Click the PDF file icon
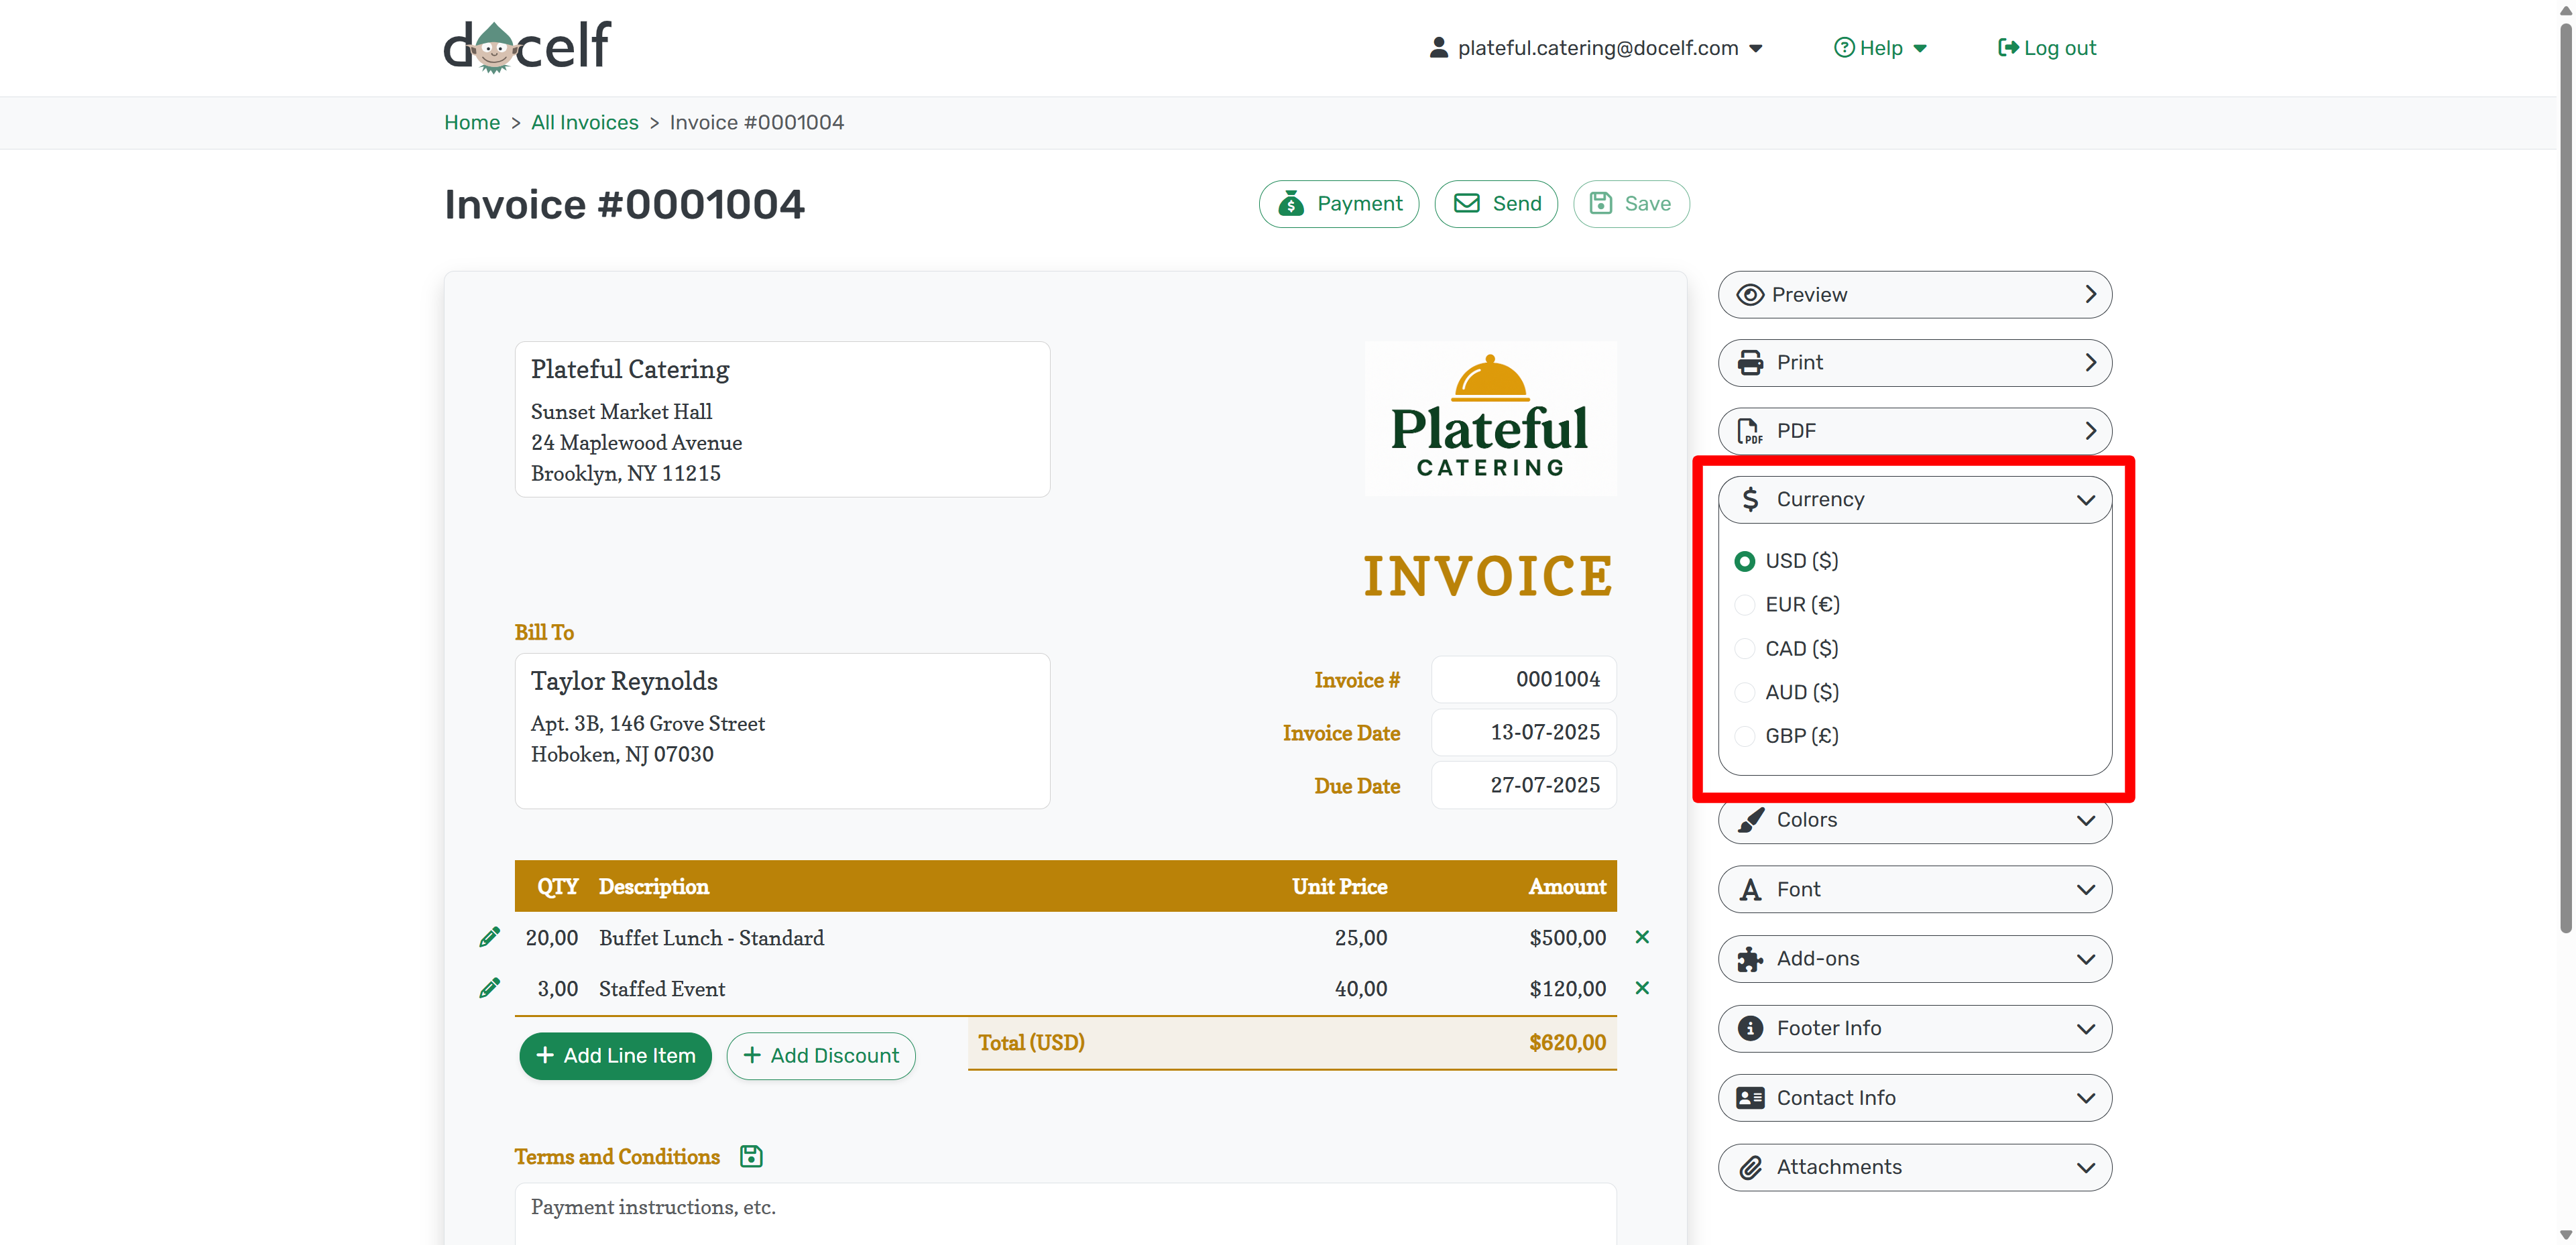The image size is (2576, 1245). pos(1750,431)
